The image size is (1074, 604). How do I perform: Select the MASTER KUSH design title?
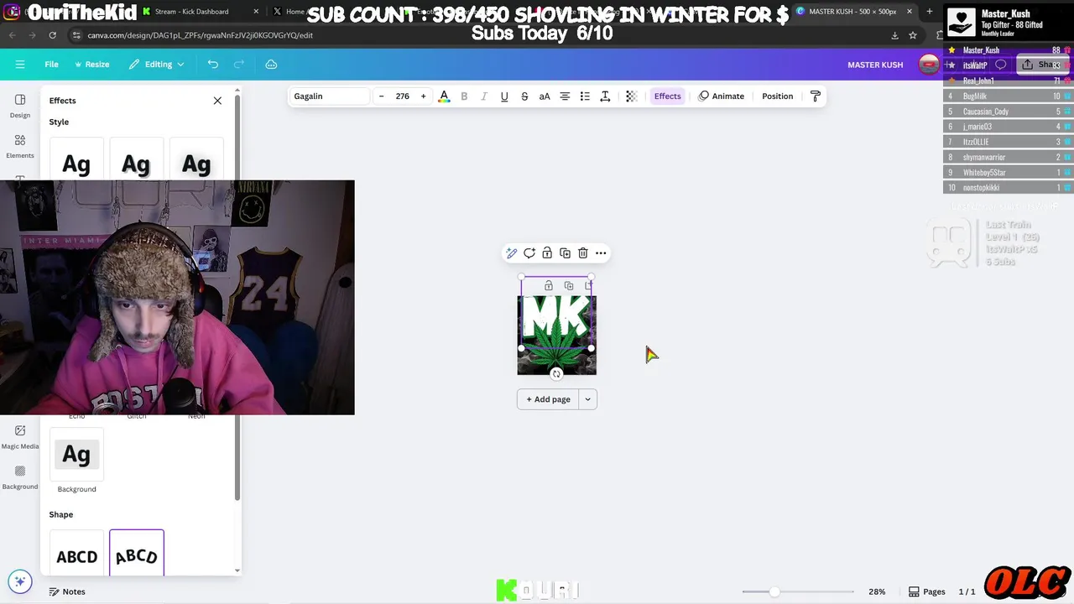coord(875,65)
